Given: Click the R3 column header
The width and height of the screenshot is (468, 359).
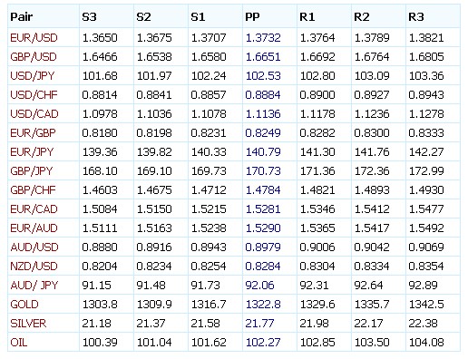Looking at the screenshot, I should pos(416,16).
